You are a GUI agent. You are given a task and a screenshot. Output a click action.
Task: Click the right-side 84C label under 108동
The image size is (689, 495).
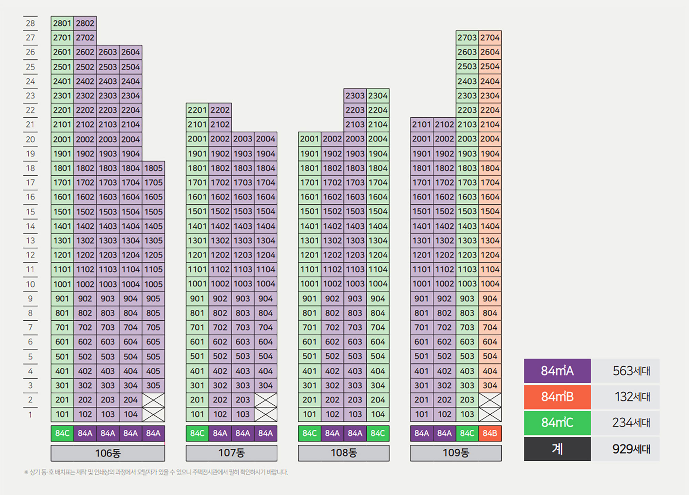click(378, 433)
